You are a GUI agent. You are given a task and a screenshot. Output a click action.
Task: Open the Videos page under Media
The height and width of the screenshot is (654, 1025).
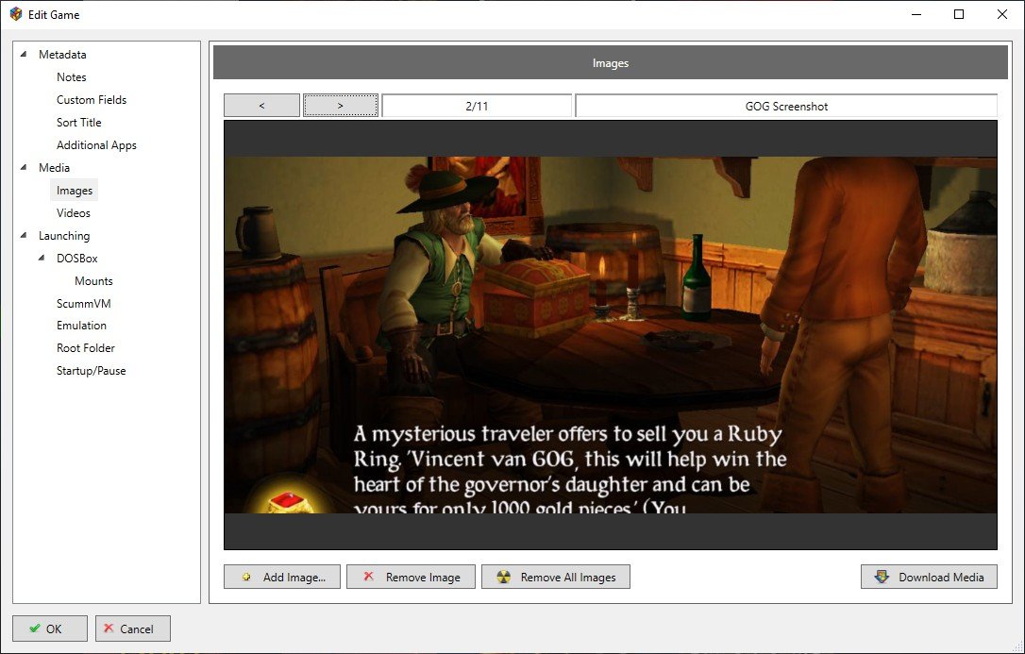coord(74,213)
